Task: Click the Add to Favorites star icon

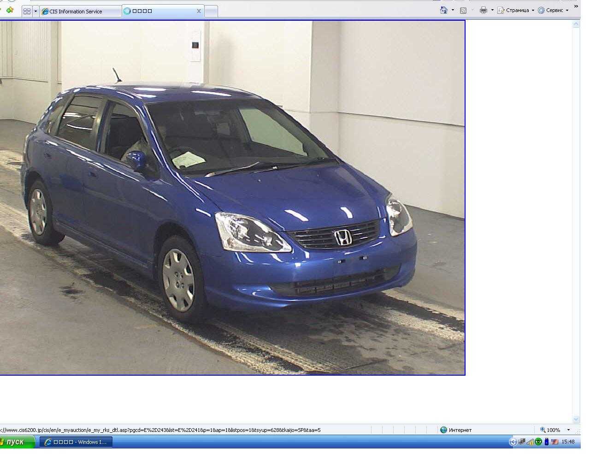Action: click(x=10, y=10)
